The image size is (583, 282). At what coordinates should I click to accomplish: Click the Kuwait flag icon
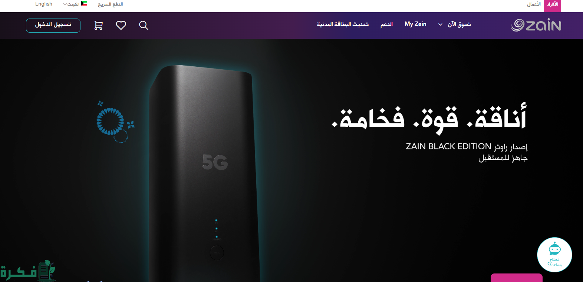[x=84, y=4]
